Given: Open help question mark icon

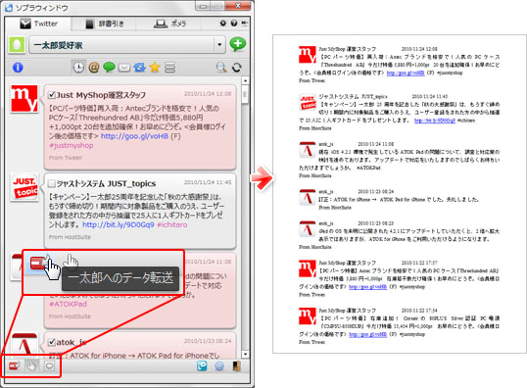Looking at the screenshot, I should pyautogui.click(x=234, y=24).
